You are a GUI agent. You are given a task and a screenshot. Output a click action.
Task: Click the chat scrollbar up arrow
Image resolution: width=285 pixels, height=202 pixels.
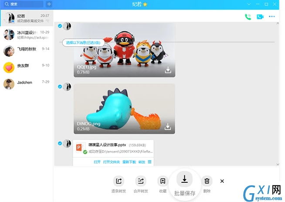278,23
